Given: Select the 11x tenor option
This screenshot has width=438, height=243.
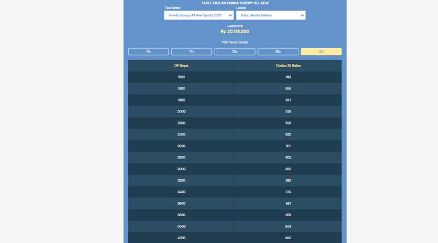Looking at the screenshot, I should (x=148, y=51).
